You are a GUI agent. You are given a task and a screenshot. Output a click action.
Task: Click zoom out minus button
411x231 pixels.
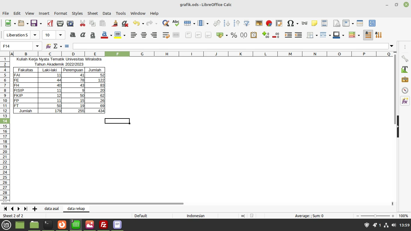click(358, 216)
